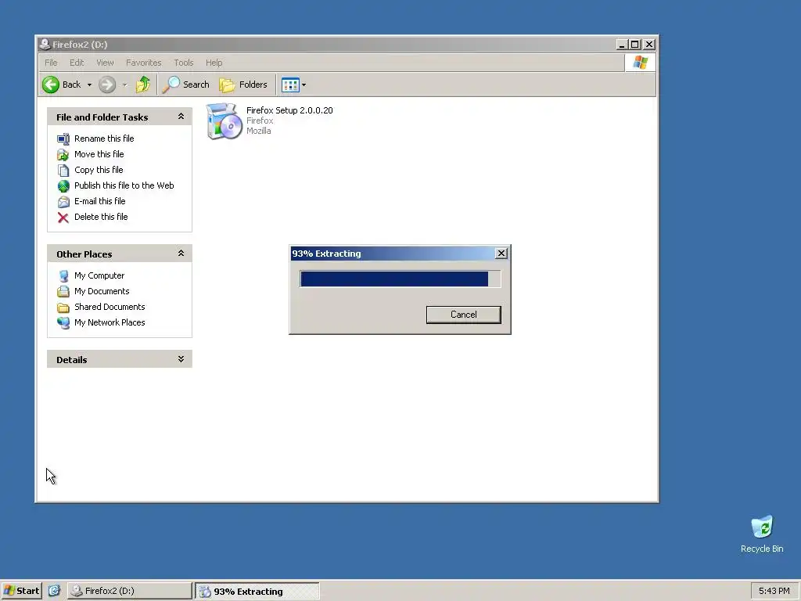Go up one folder level icon

pyautogui.click(x=143, y=85)
